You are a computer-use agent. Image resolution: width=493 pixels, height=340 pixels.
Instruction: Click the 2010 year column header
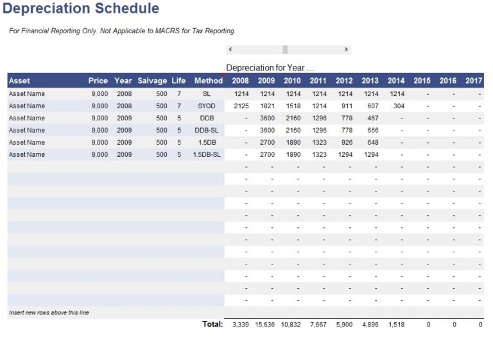pos(293,81)
